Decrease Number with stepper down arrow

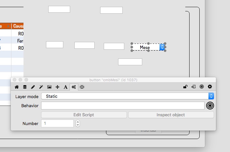[x=78, y=125]
